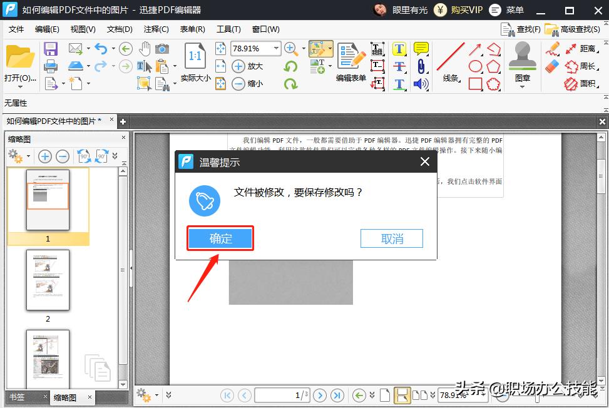Image resolution: width=609 pixels, height=408 pixels.
Task: Select the 线条 line drawing tool
Action: [x=450, y=55]
